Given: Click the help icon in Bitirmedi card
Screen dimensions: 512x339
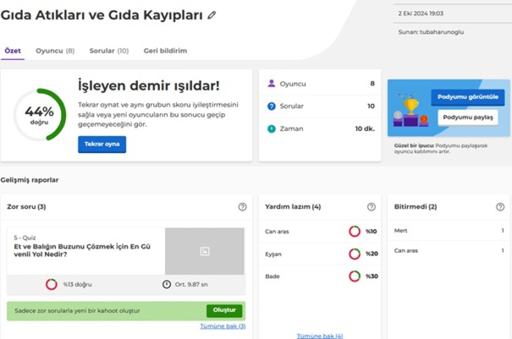Looking at the screenshot, I should [500, 207].
